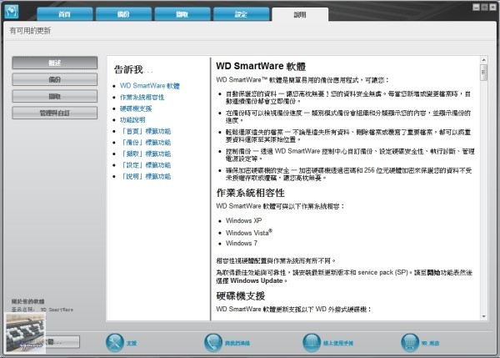Click the 支援 text link at bottom
Viewport: 500px width, 358px height.
tap(132, 343)
